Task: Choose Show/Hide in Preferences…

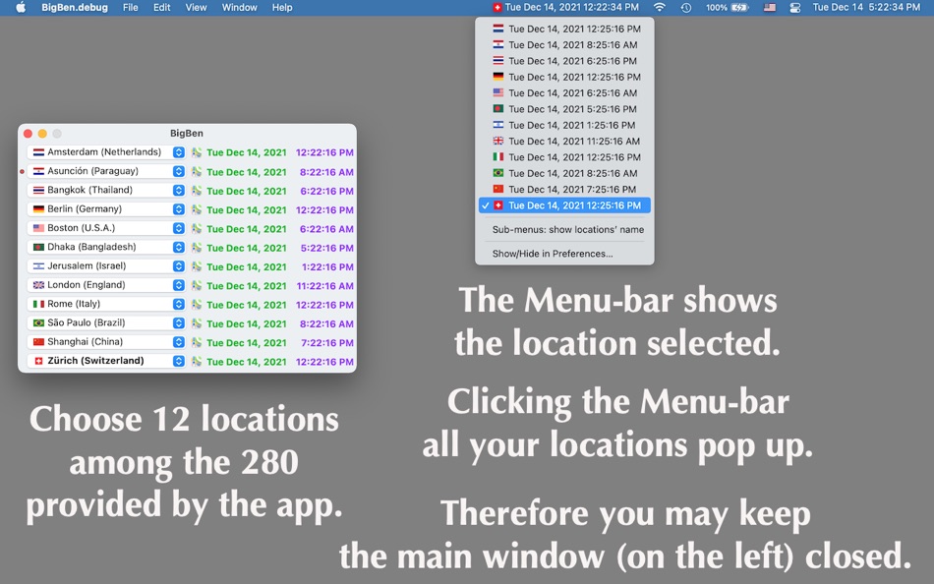Action: 564,254
